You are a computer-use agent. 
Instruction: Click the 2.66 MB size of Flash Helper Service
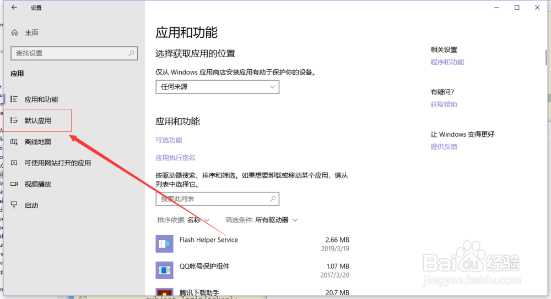337,240
